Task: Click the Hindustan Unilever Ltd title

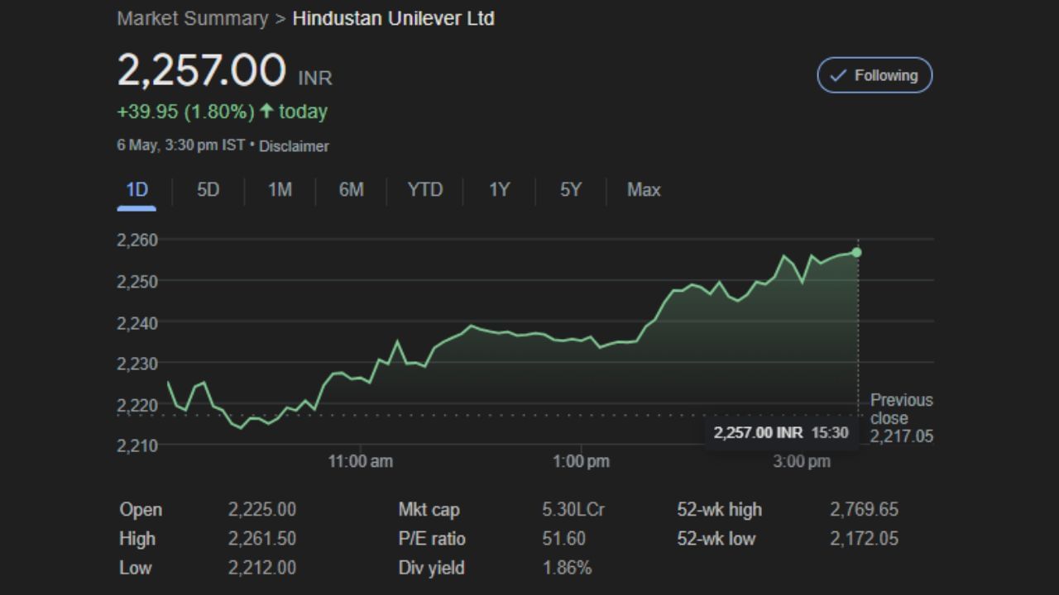Action: coord(394,18)
